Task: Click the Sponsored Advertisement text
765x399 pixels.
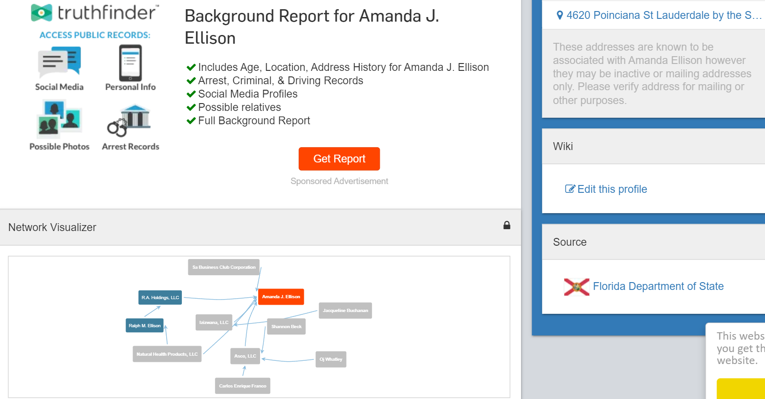Action: point(339,181)
